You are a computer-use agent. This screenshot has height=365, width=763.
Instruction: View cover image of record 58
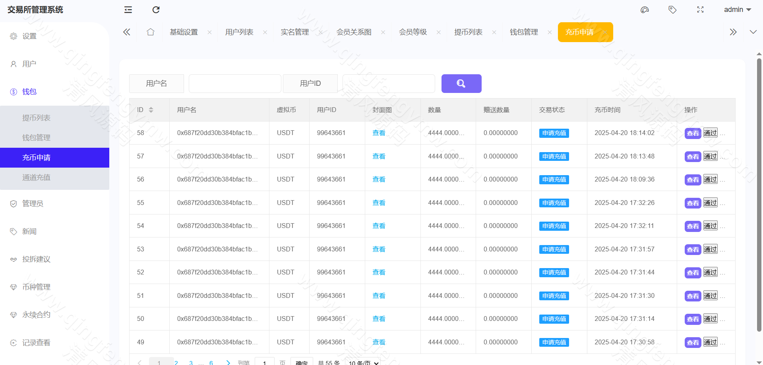(379, 133)
